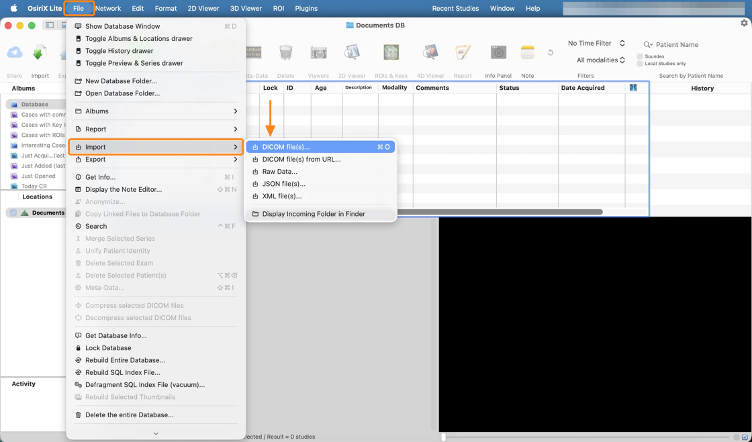752x442 pixels.
Task: Open the All modalities dropdown
Action: click(x=600, y=60)
